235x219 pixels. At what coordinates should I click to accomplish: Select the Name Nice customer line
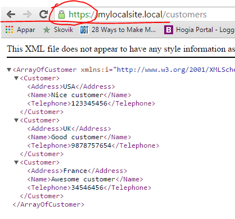79,95
